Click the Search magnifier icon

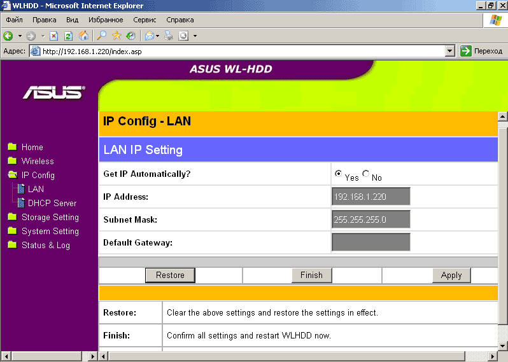102,36
